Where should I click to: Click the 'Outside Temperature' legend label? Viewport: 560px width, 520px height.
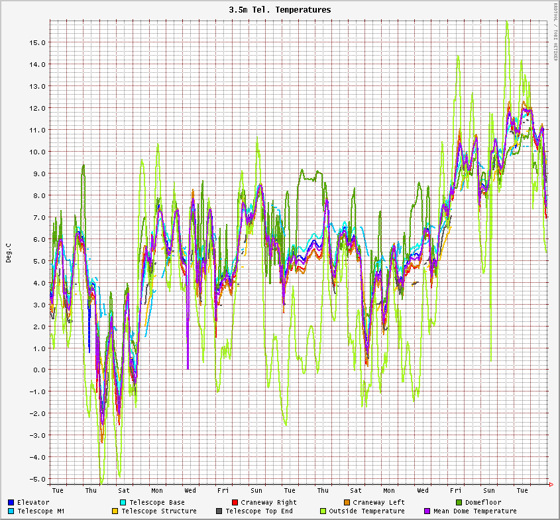click(x=366, y=511)
